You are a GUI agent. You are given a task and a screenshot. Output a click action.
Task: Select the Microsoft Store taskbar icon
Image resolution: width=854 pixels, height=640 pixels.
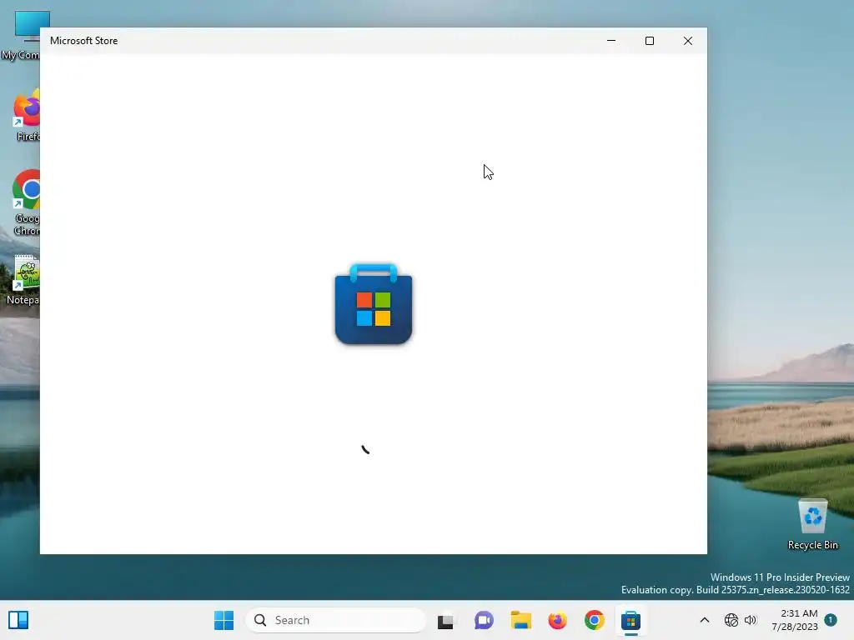(x=630, y=620)
